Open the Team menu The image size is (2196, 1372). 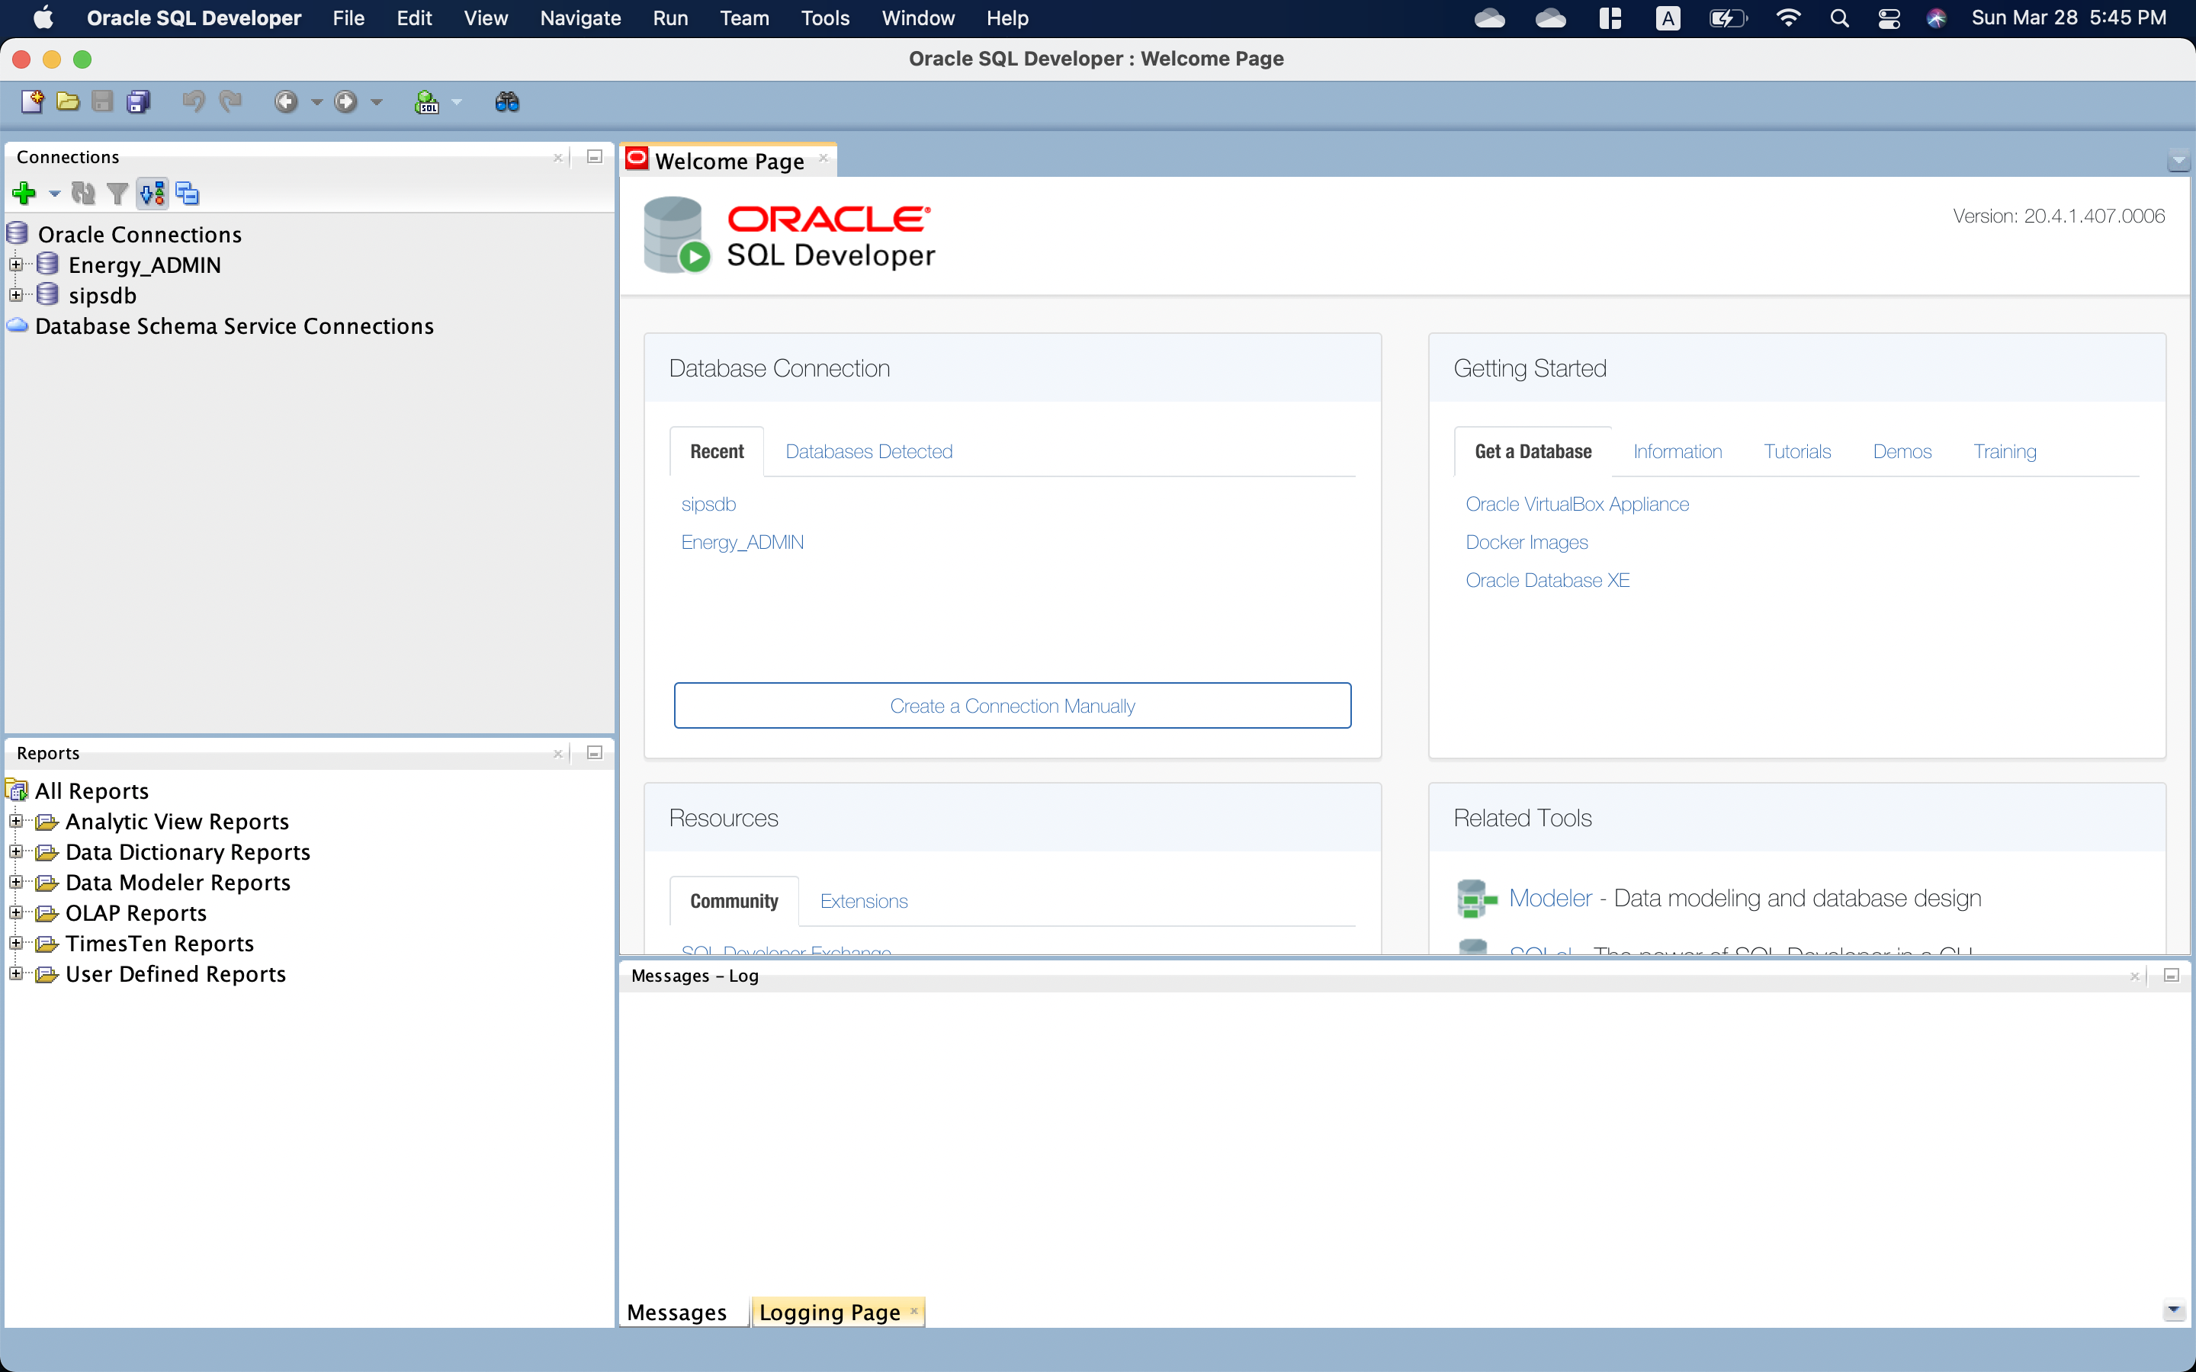pos(744,18)
